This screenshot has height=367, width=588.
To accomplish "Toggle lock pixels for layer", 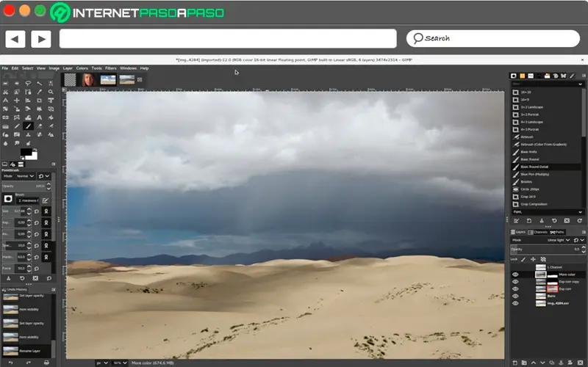I will (523, 259).
